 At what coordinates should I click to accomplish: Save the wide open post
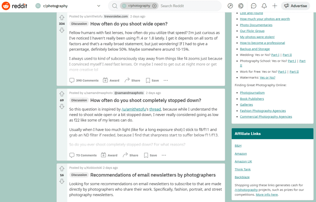[x=152, y=80]
